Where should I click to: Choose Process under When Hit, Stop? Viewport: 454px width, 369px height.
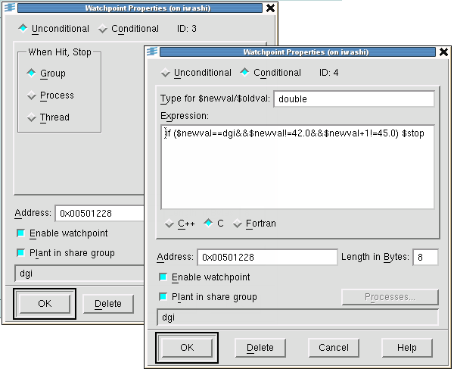[31, 95]
